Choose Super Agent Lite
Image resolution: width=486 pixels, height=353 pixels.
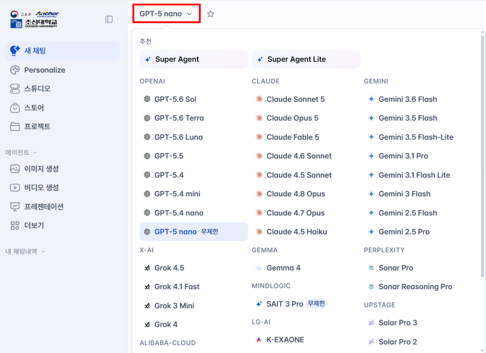click(x=306, y=59)
